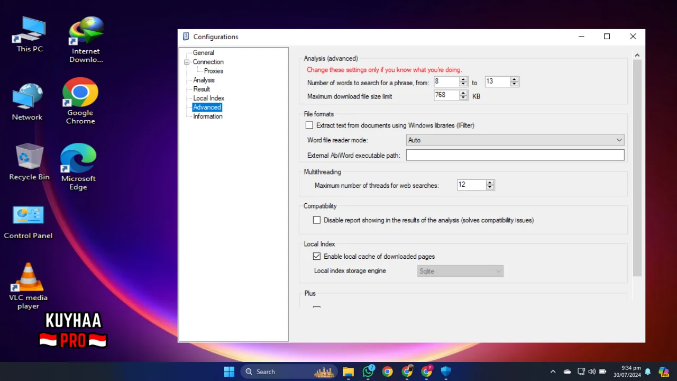Viewport: 677px width, 381px height.
Task: Click the taskbar Search box
Action: point(289,371)
